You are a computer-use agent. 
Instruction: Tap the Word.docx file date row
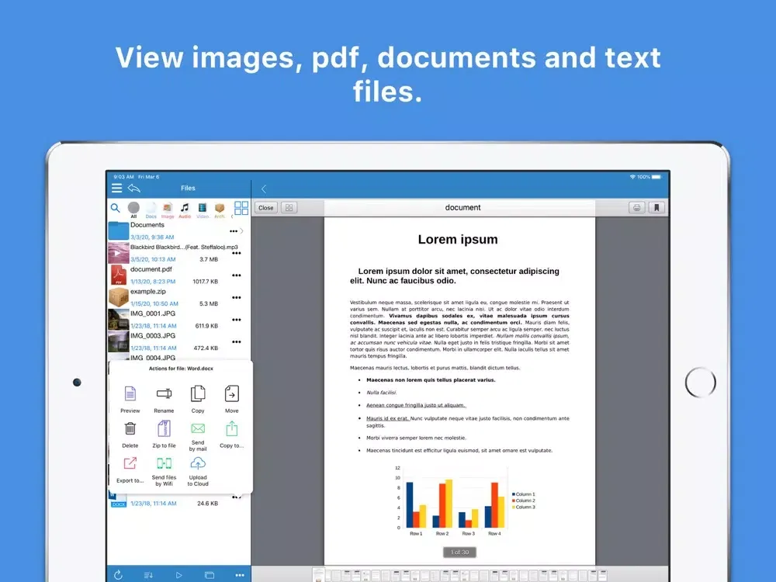[154, 504]
